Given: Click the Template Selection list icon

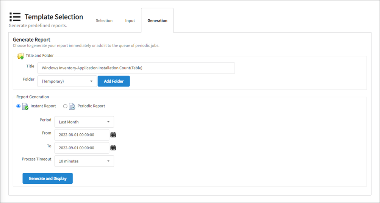Looking at the screenshot, I should point(15,17).
